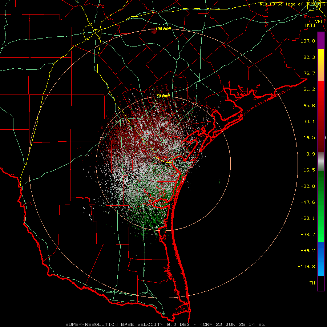Viewport: 327px width, 327px height.
Task: Pick the blue segment of the velocity color bar
Action: pyautogui.click(x=321, y=259)
